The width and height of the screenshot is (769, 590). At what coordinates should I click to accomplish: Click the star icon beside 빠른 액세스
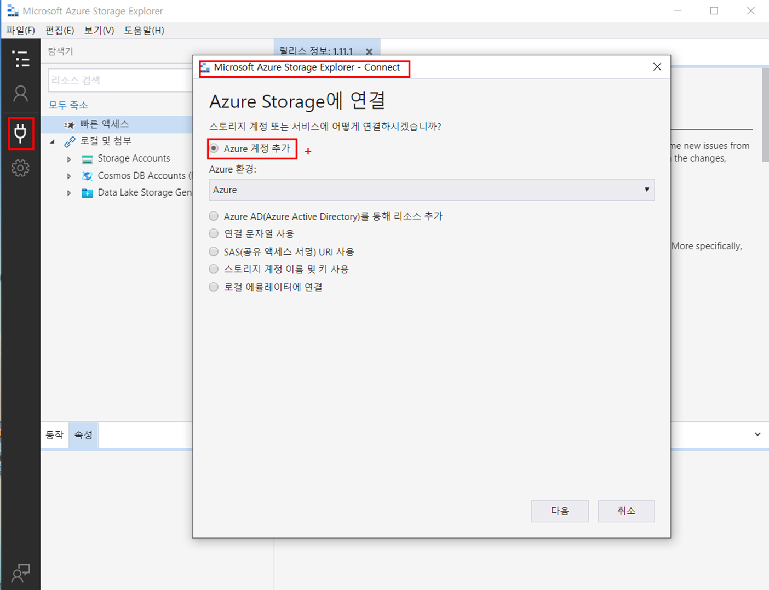pos(69,125)
